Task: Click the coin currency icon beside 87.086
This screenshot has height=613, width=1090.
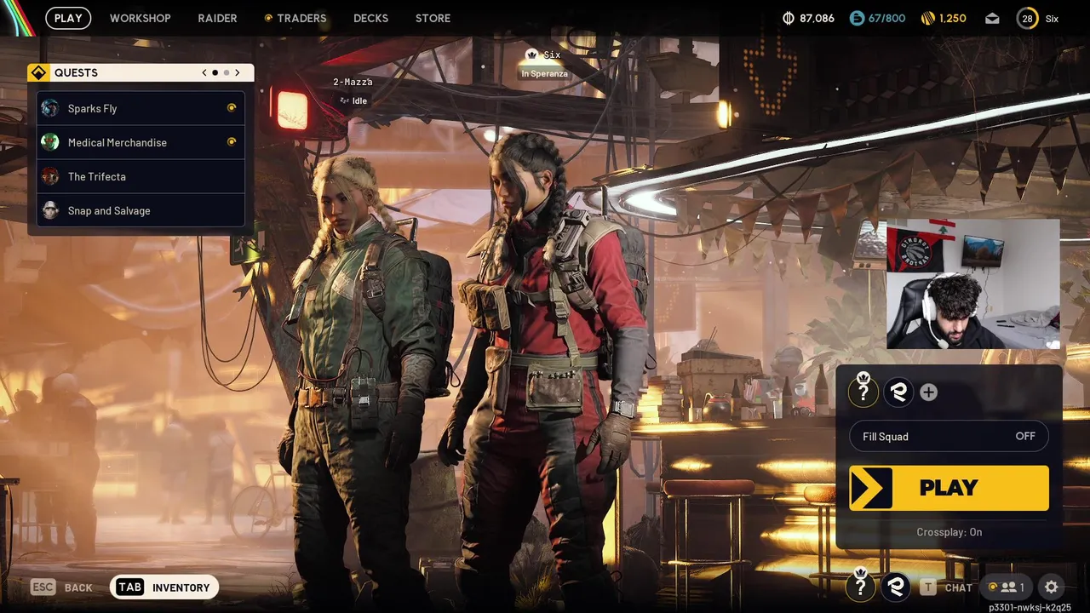Action: (789, 18)
